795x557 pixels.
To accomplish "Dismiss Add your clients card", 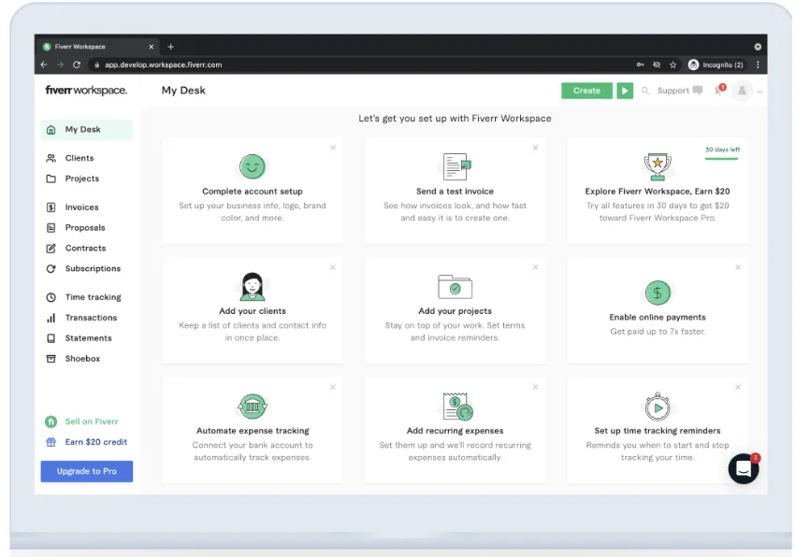I will tap(333, 267).
